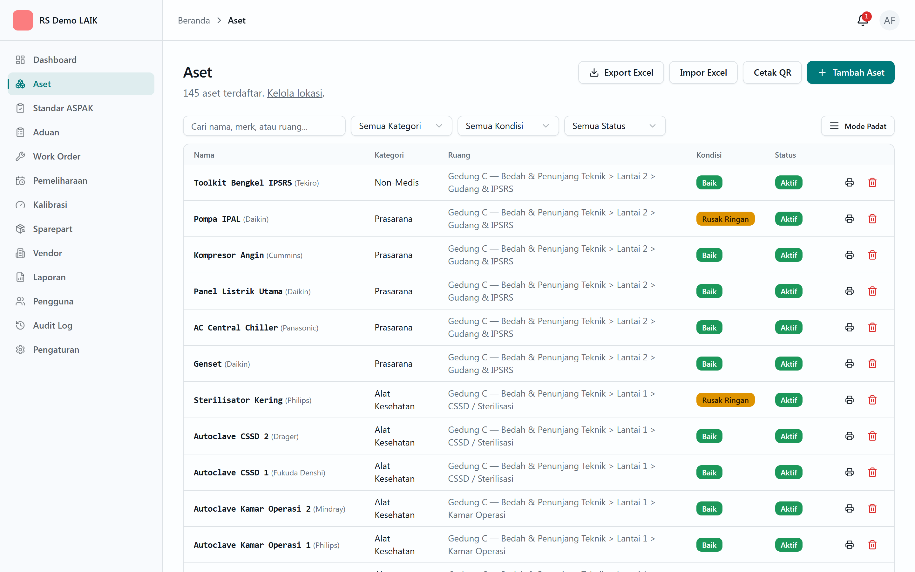
Task: Open Laporan reports
Action: [81, 277]
